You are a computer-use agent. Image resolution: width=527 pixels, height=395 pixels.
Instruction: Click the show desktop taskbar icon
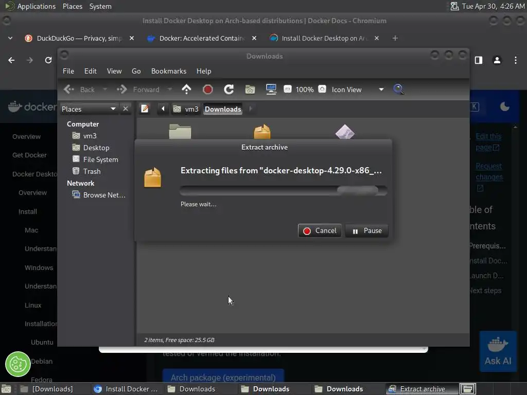click(6, 389)
